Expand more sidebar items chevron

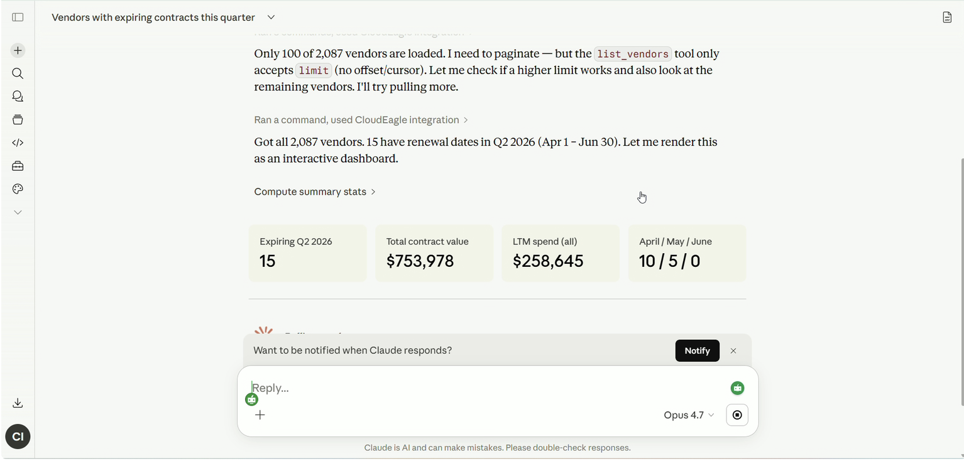pyautogui.click(x=18, y=212)
